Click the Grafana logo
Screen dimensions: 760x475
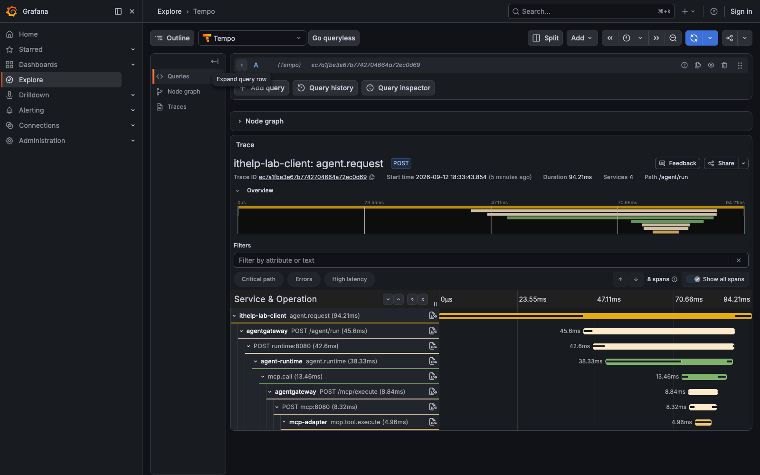coord(12,11)
